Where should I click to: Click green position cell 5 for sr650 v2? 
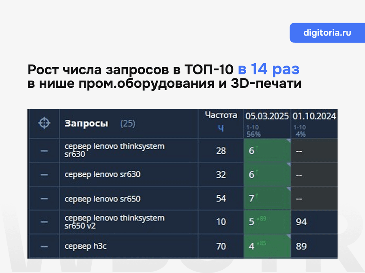point(266,222)
